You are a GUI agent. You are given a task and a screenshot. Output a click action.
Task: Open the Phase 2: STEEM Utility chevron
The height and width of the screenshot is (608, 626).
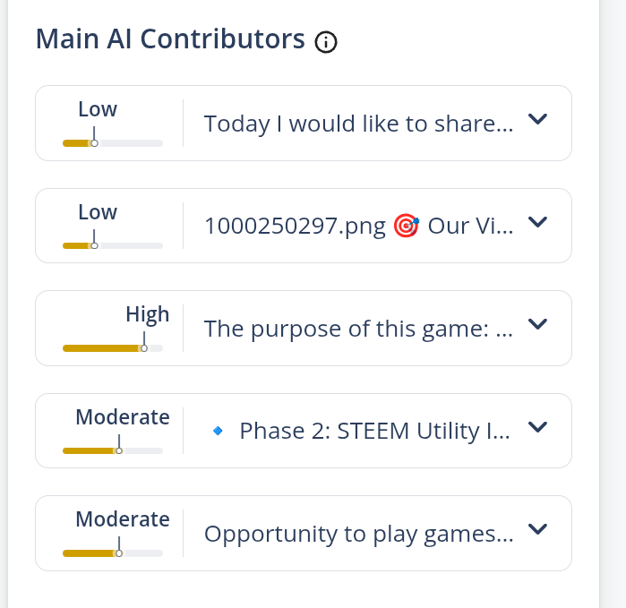(537, 428)
